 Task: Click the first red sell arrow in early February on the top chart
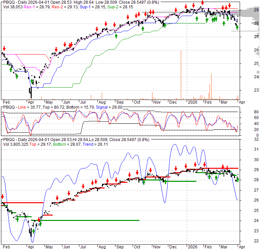click(4, 49)
